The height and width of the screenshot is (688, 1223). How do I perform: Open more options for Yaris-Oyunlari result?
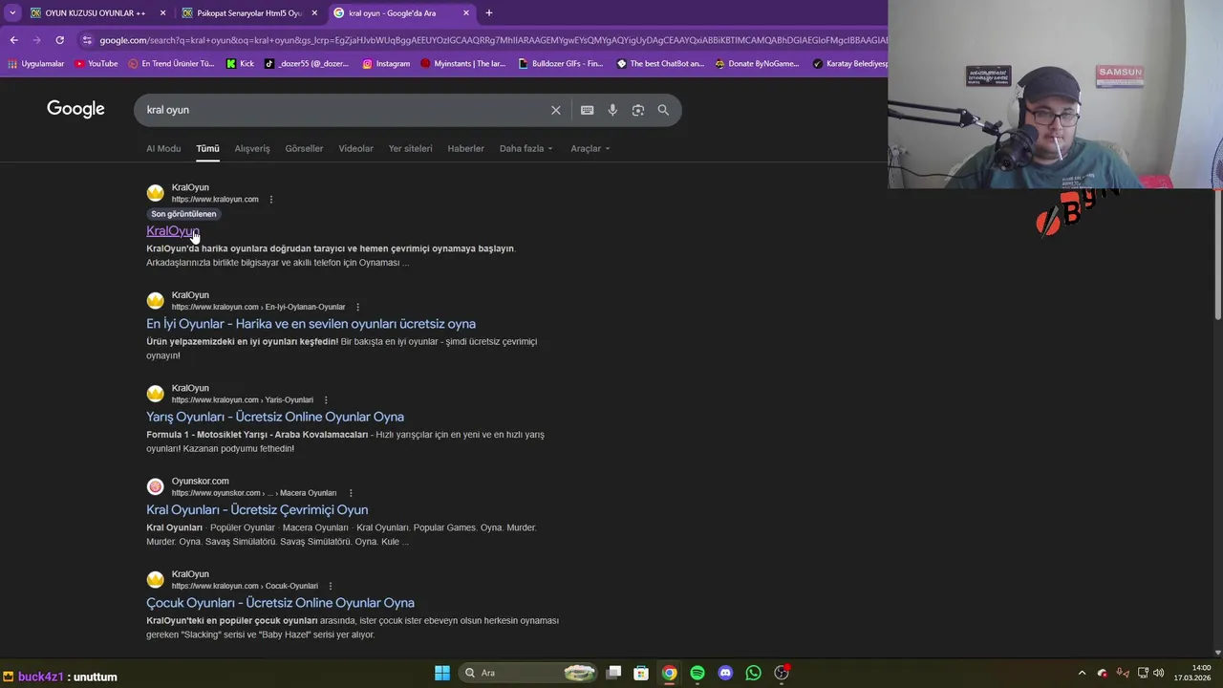click(x=326, y=400)
